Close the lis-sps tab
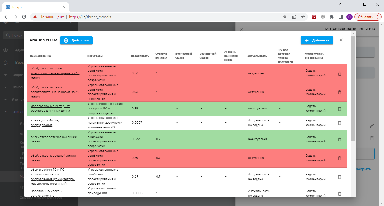Screen dimensions: 384x206 [64, 7]
